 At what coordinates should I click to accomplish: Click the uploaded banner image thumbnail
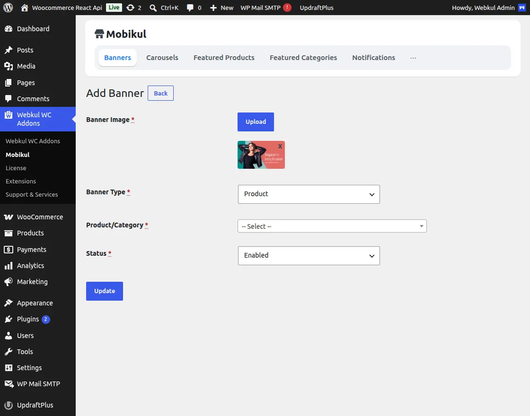coord(261,155)
